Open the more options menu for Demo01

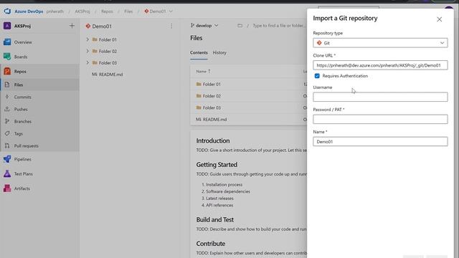pyautogui.click(x=171, y=26)
